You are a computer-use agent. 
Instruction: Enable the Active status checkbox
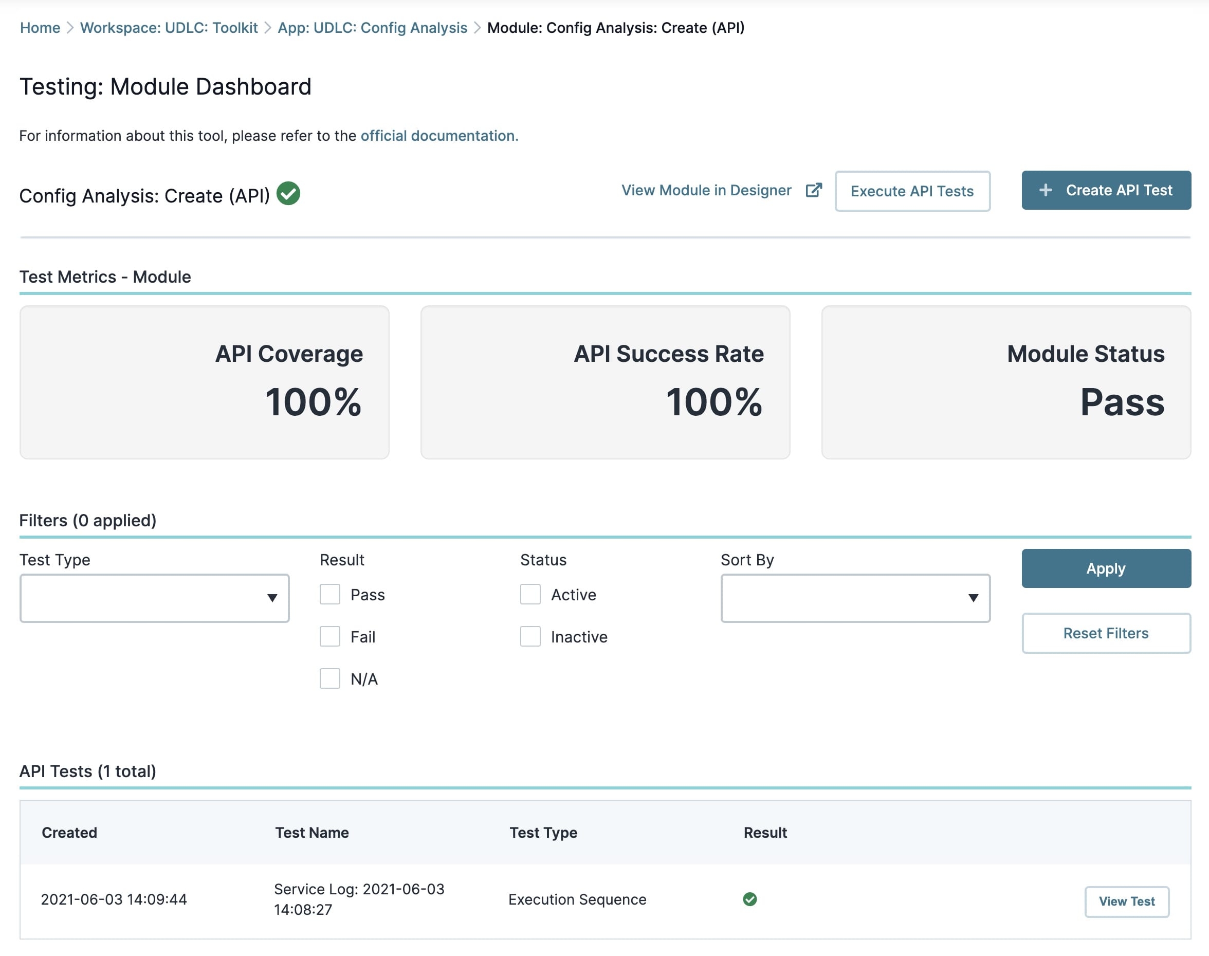[x=530, y=595]
